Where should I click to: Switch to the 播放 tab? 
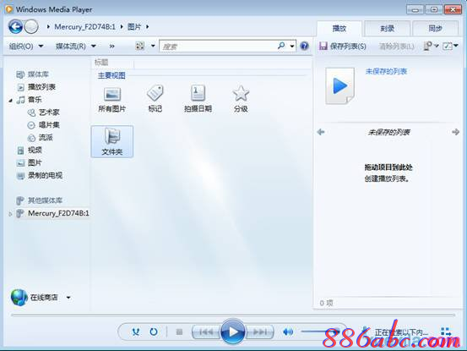pyautogui.click(x=339, y=29)
